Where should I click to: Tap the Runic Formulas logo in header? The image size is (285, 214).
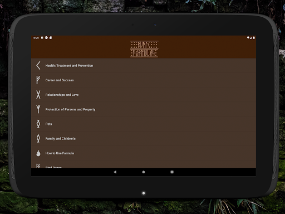click(144, 49)
